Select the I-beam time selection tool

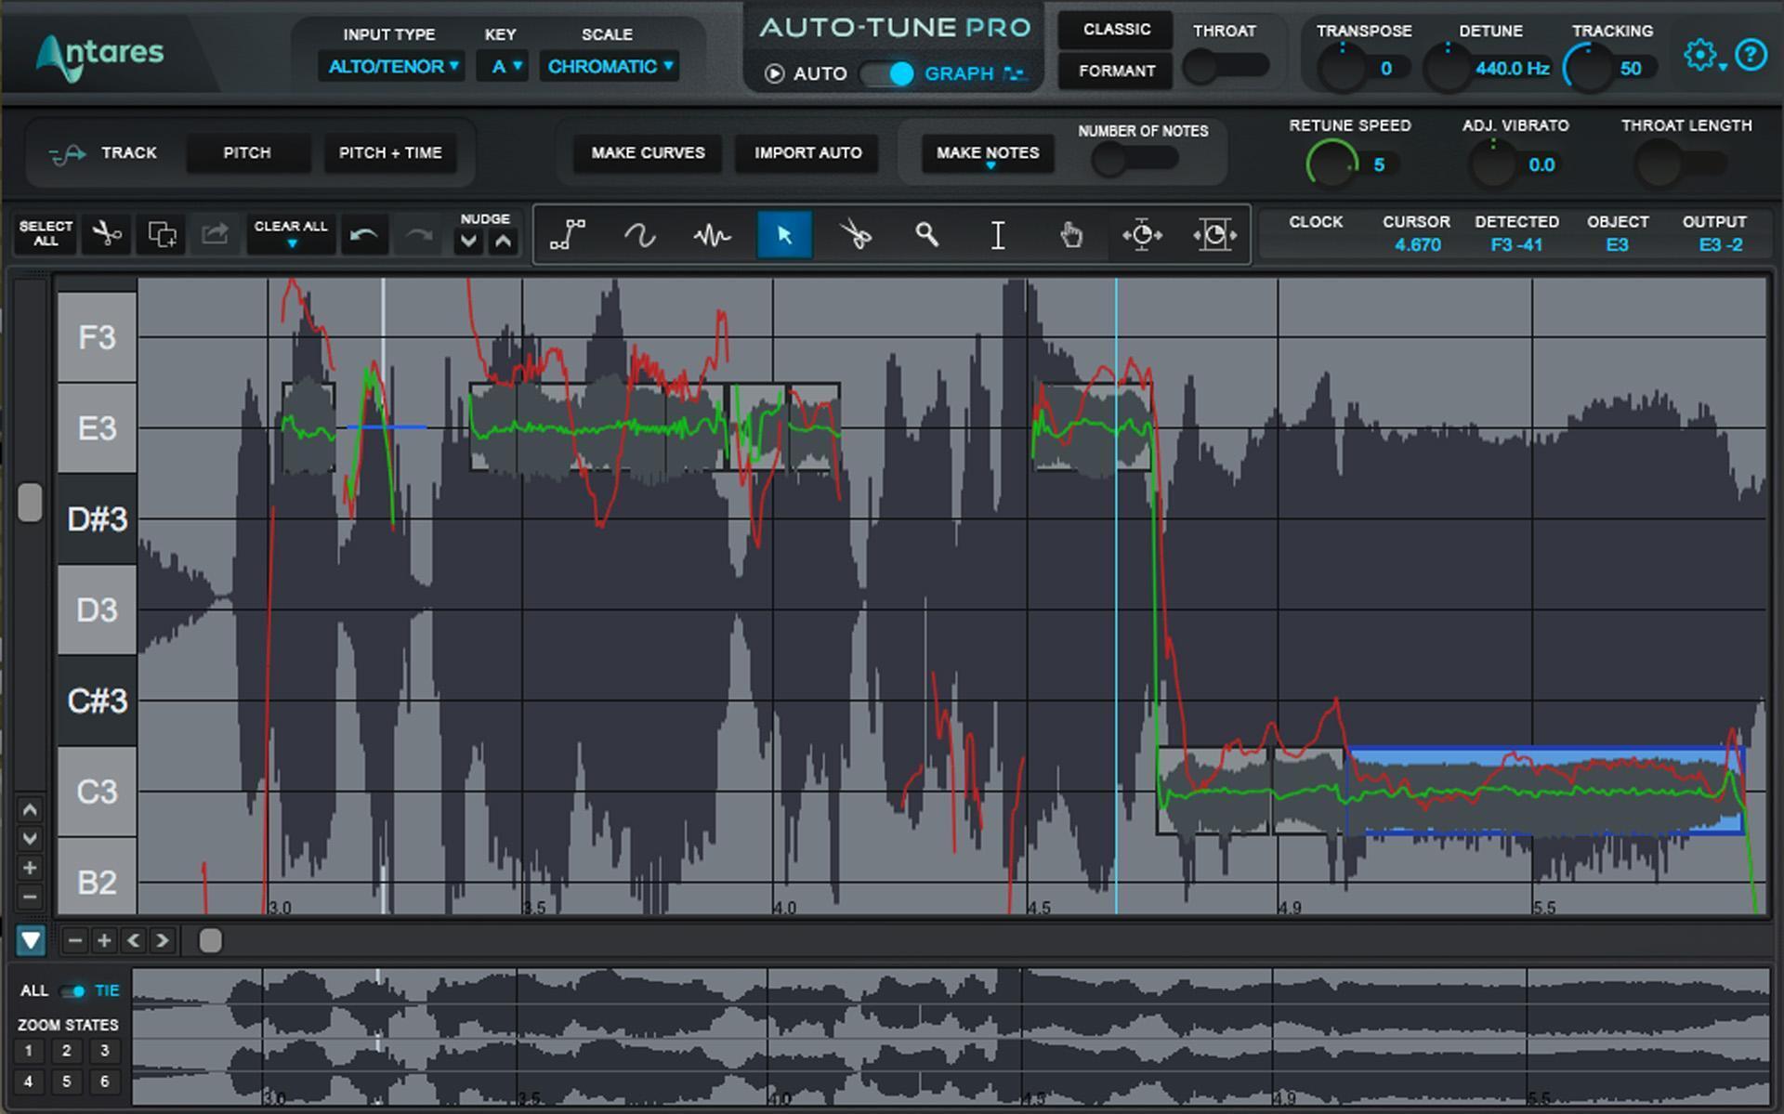pyautogui.click(x=998, y=235)
